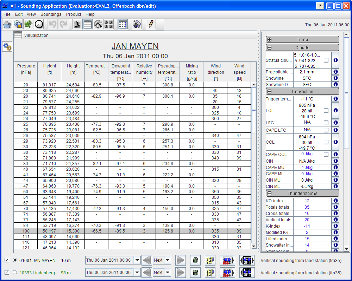Screen dimensions: 352x281
Task: Open the Product menu
Action: pos(74,14)
